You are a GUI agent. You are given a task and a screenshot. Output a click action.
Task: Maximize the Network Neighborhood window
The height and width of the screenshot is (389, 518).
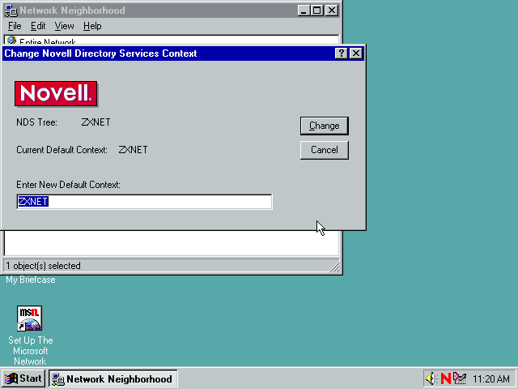coord(316,11)
